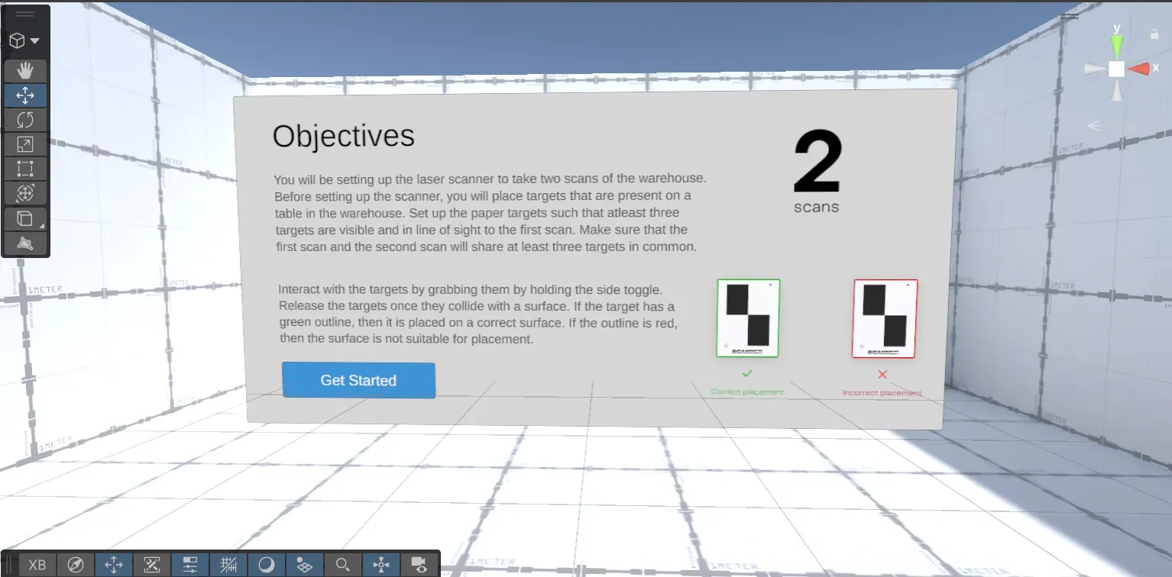Click the bottom toolbar vertical grip handle
1172x577 pixels.
pos(10,565)
